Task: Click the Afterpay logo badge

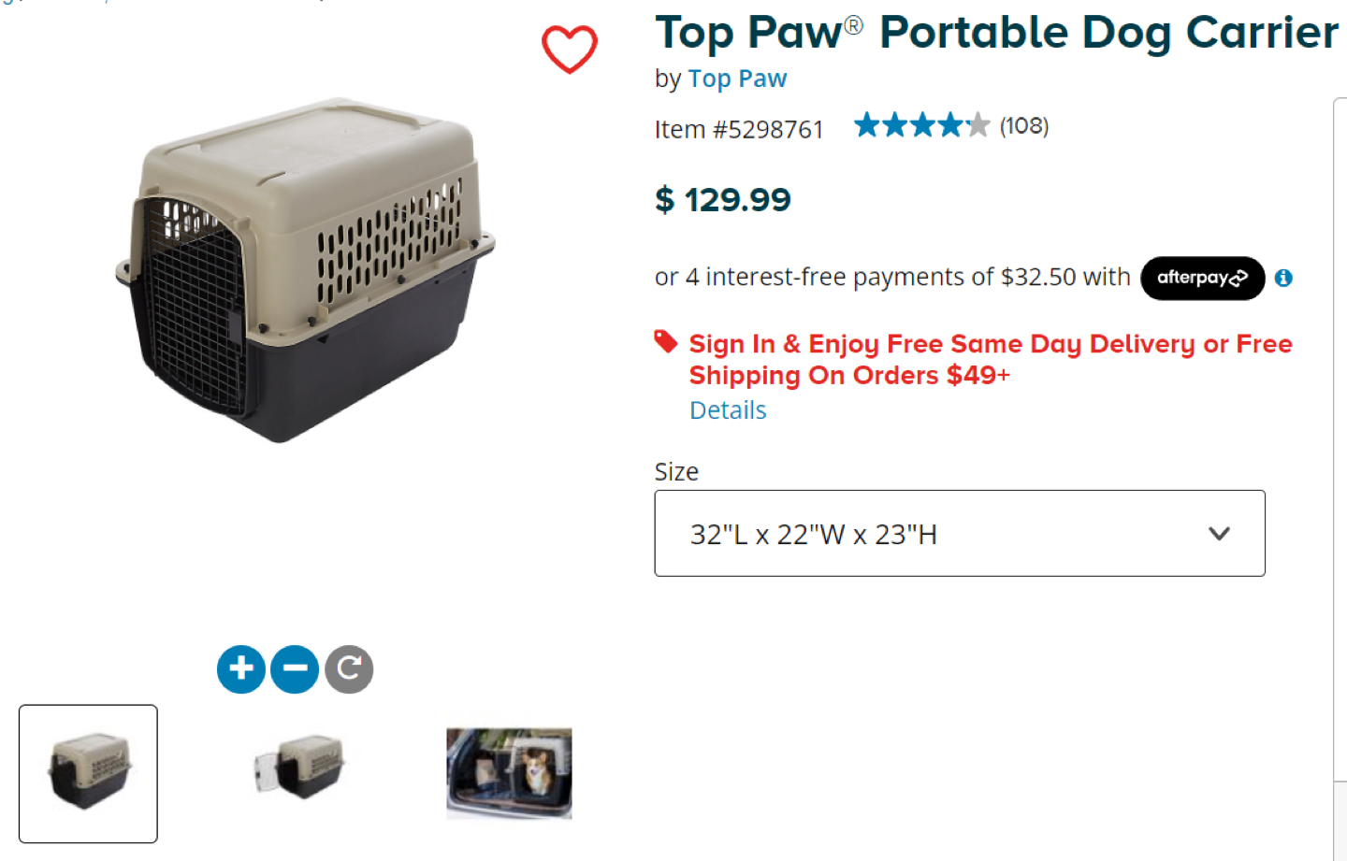Action: [1202, 278]
